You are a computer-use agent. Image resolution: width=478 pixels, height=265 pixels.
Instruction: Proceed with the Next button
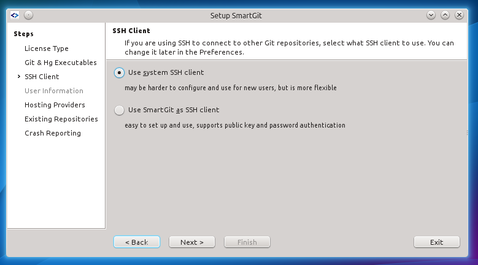(x=191, y=242)
